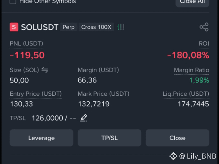Tap the Binance logo watermark
Viewport: 219px width, 164px height.
pos(173,156)
